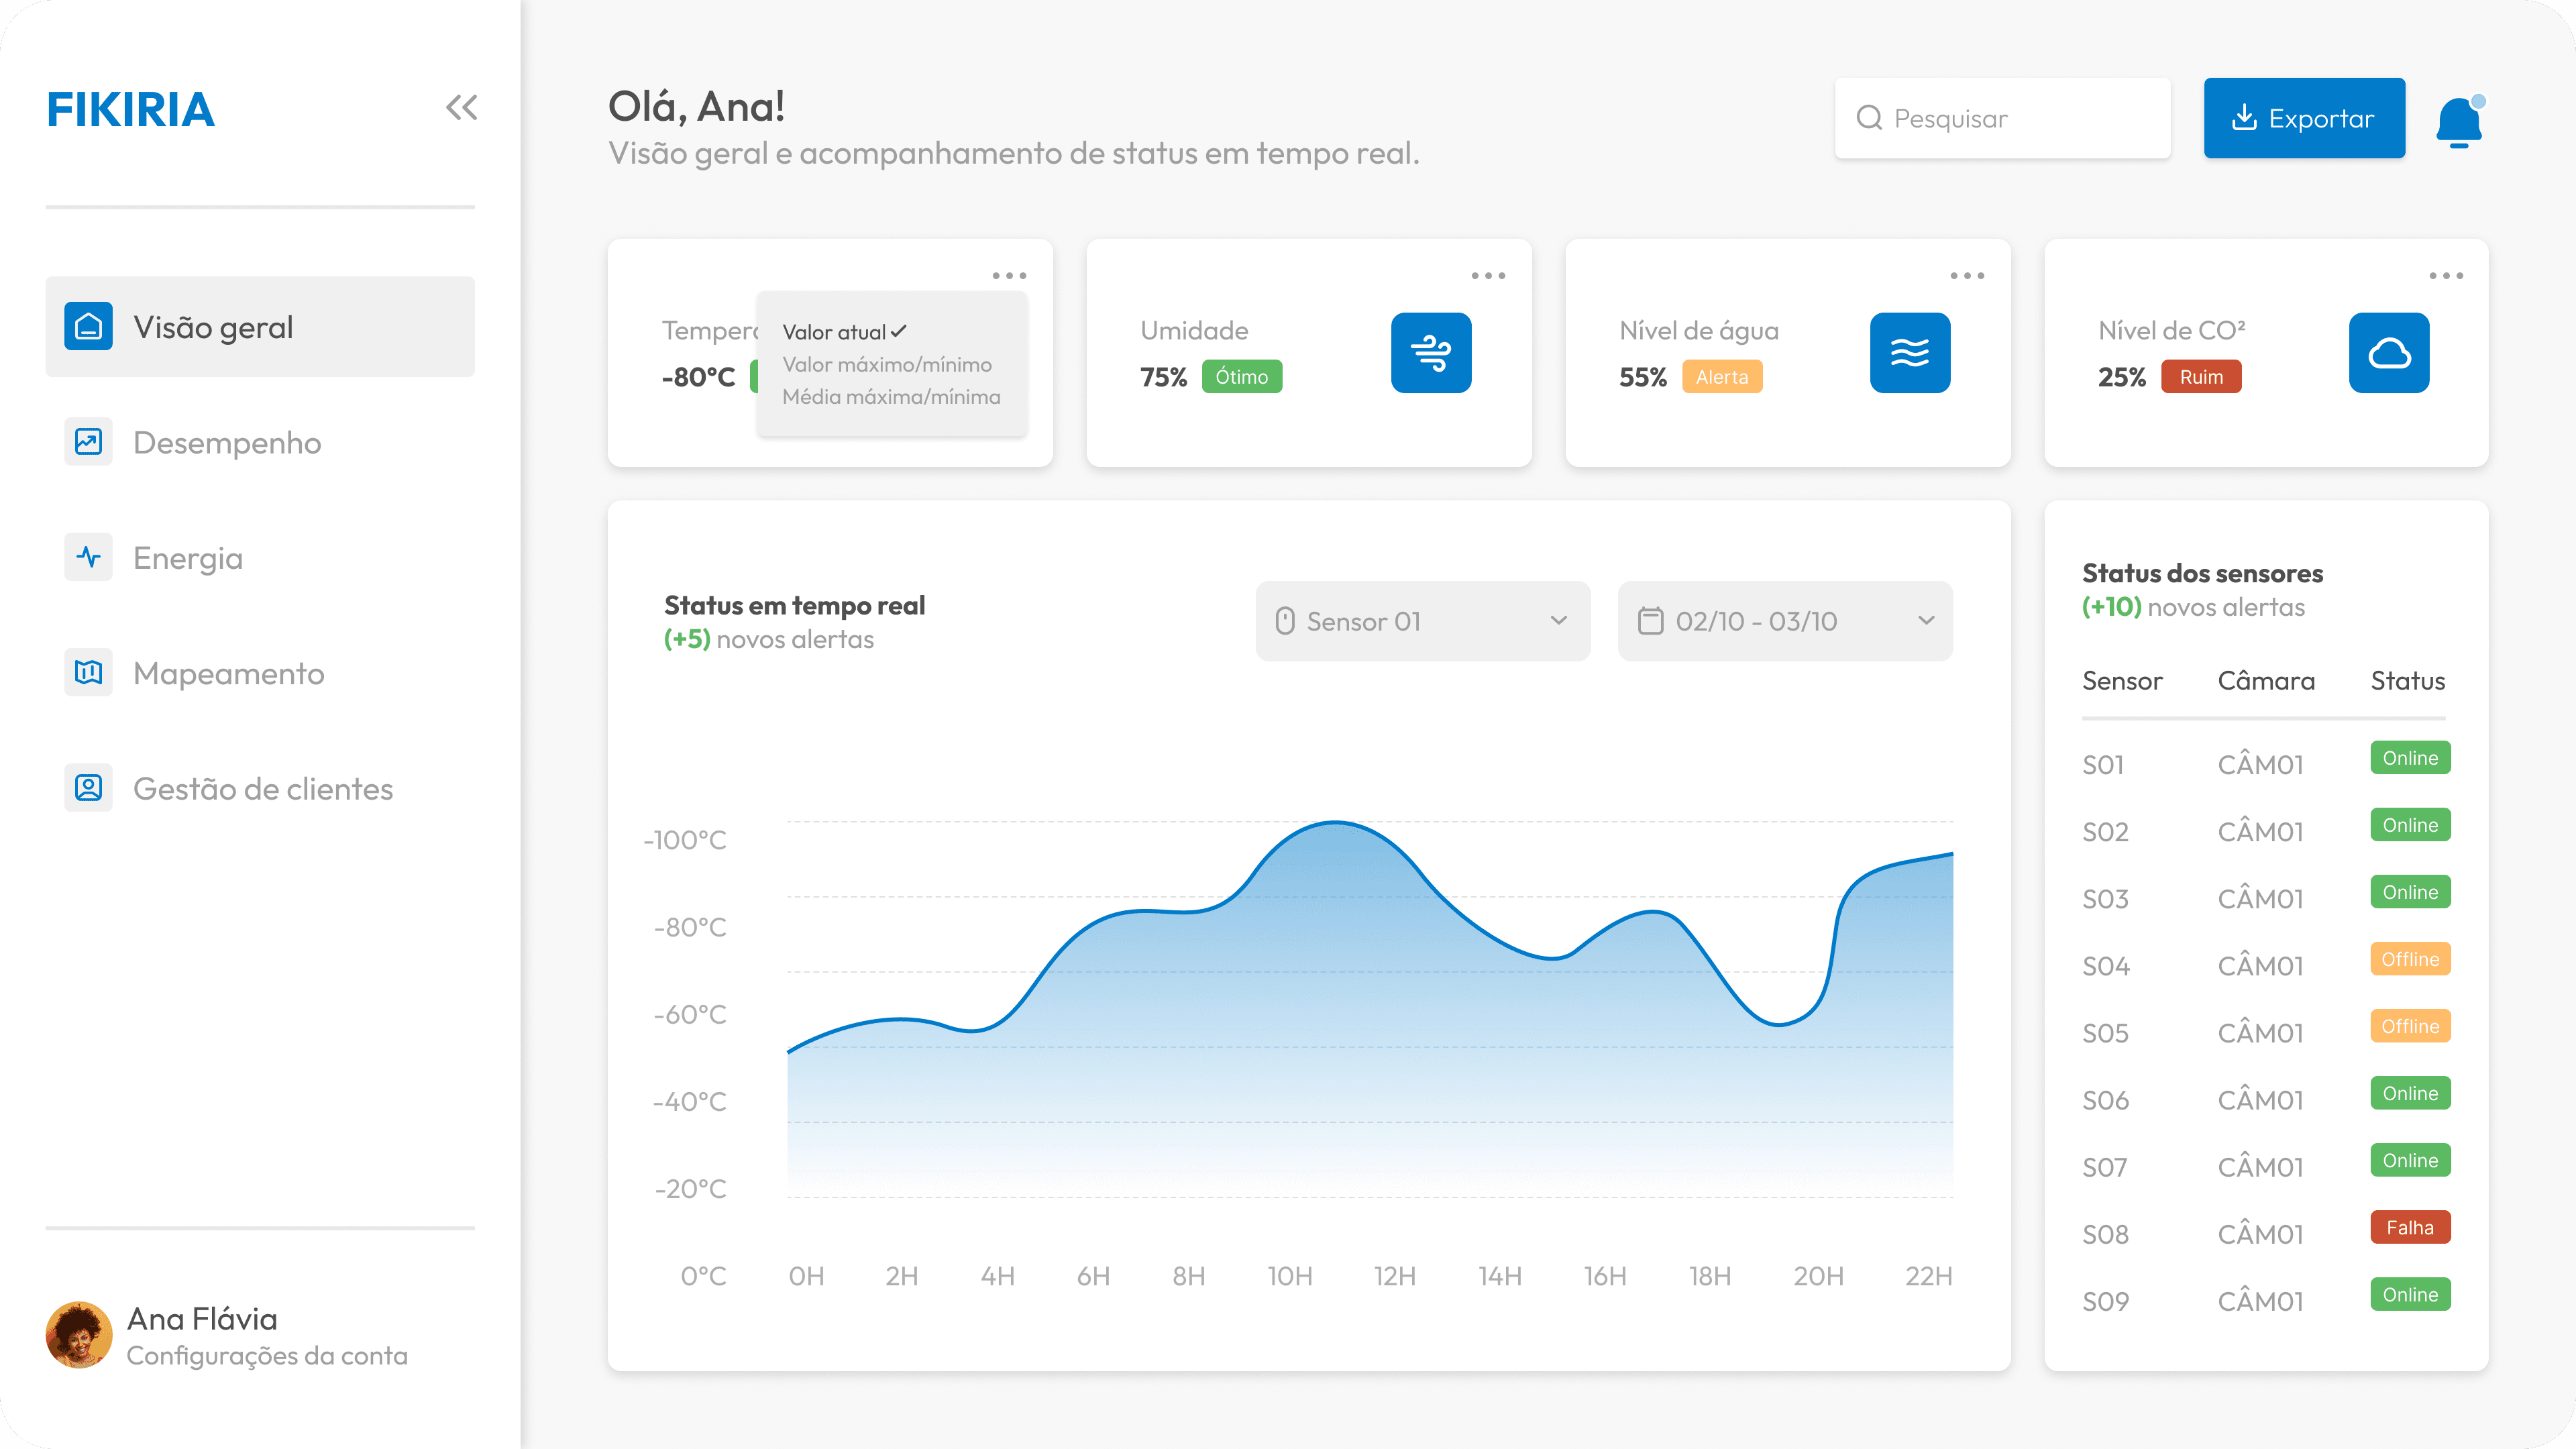Click the notification bell icon
This screenshot has height=1449, width=2576.
[x=2458, y=122]
